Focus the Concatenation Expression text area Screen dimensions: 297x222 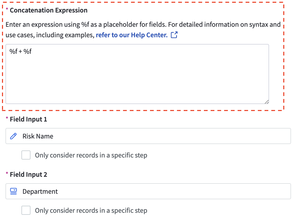click(x=137, y=75)
